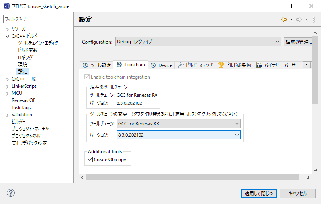The height and width of the screenshot is (204, 321).
Task: Open the view menu with three dots
Action: click(x=314, y=19)
